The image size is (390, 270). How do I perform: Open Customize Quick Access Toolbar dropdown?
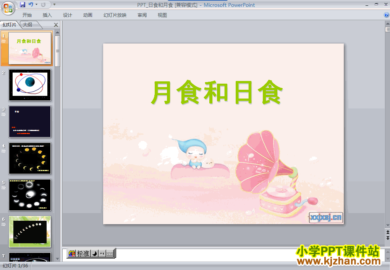click(x=54, y=5)
